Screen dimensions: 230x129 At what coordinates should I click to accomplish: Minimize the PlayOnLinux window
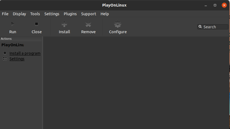pyautogui.click(x=206, y=5)
